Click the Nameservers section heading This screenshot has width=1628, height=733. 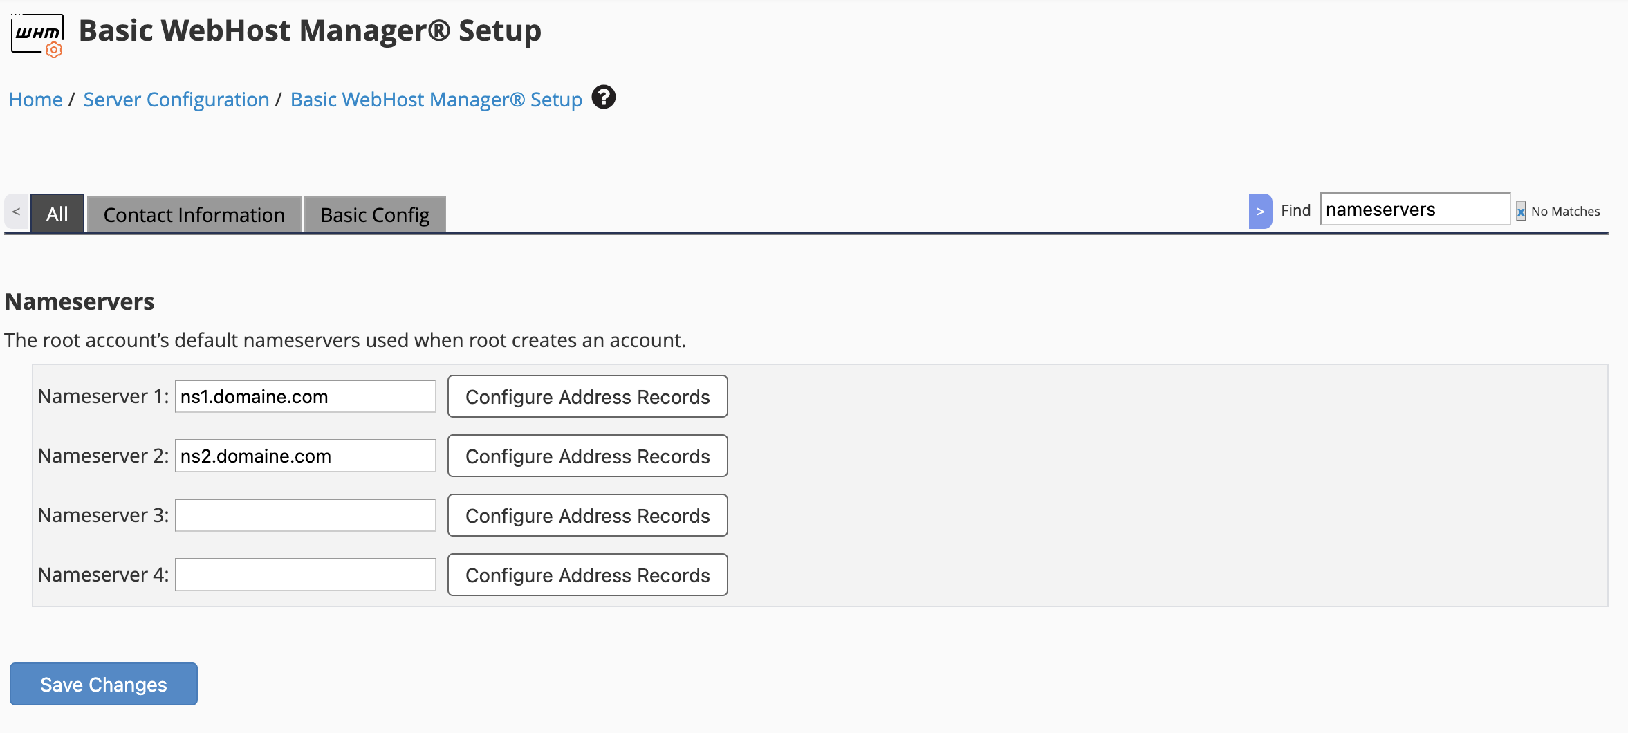80,301
